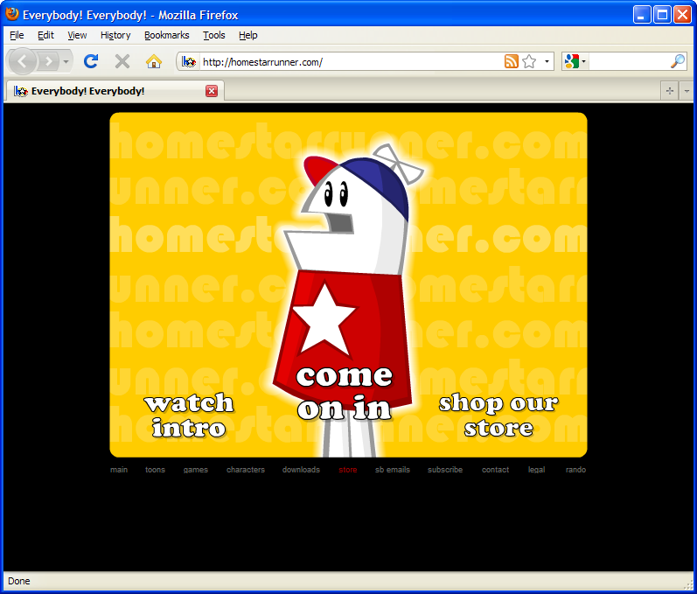Open the search engine selector dropdown
The width and height of the screenshot is (697, 594).
[575, 61]
